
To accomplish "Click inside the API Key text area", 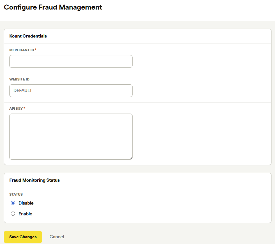I will point(71,136).
